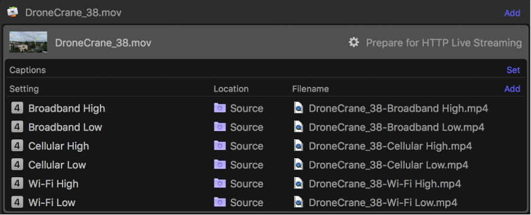Click the file icon for DroneCrane_38-Cellular Low.mp4
Screen dimensions: 531x215
click(298, 165)
